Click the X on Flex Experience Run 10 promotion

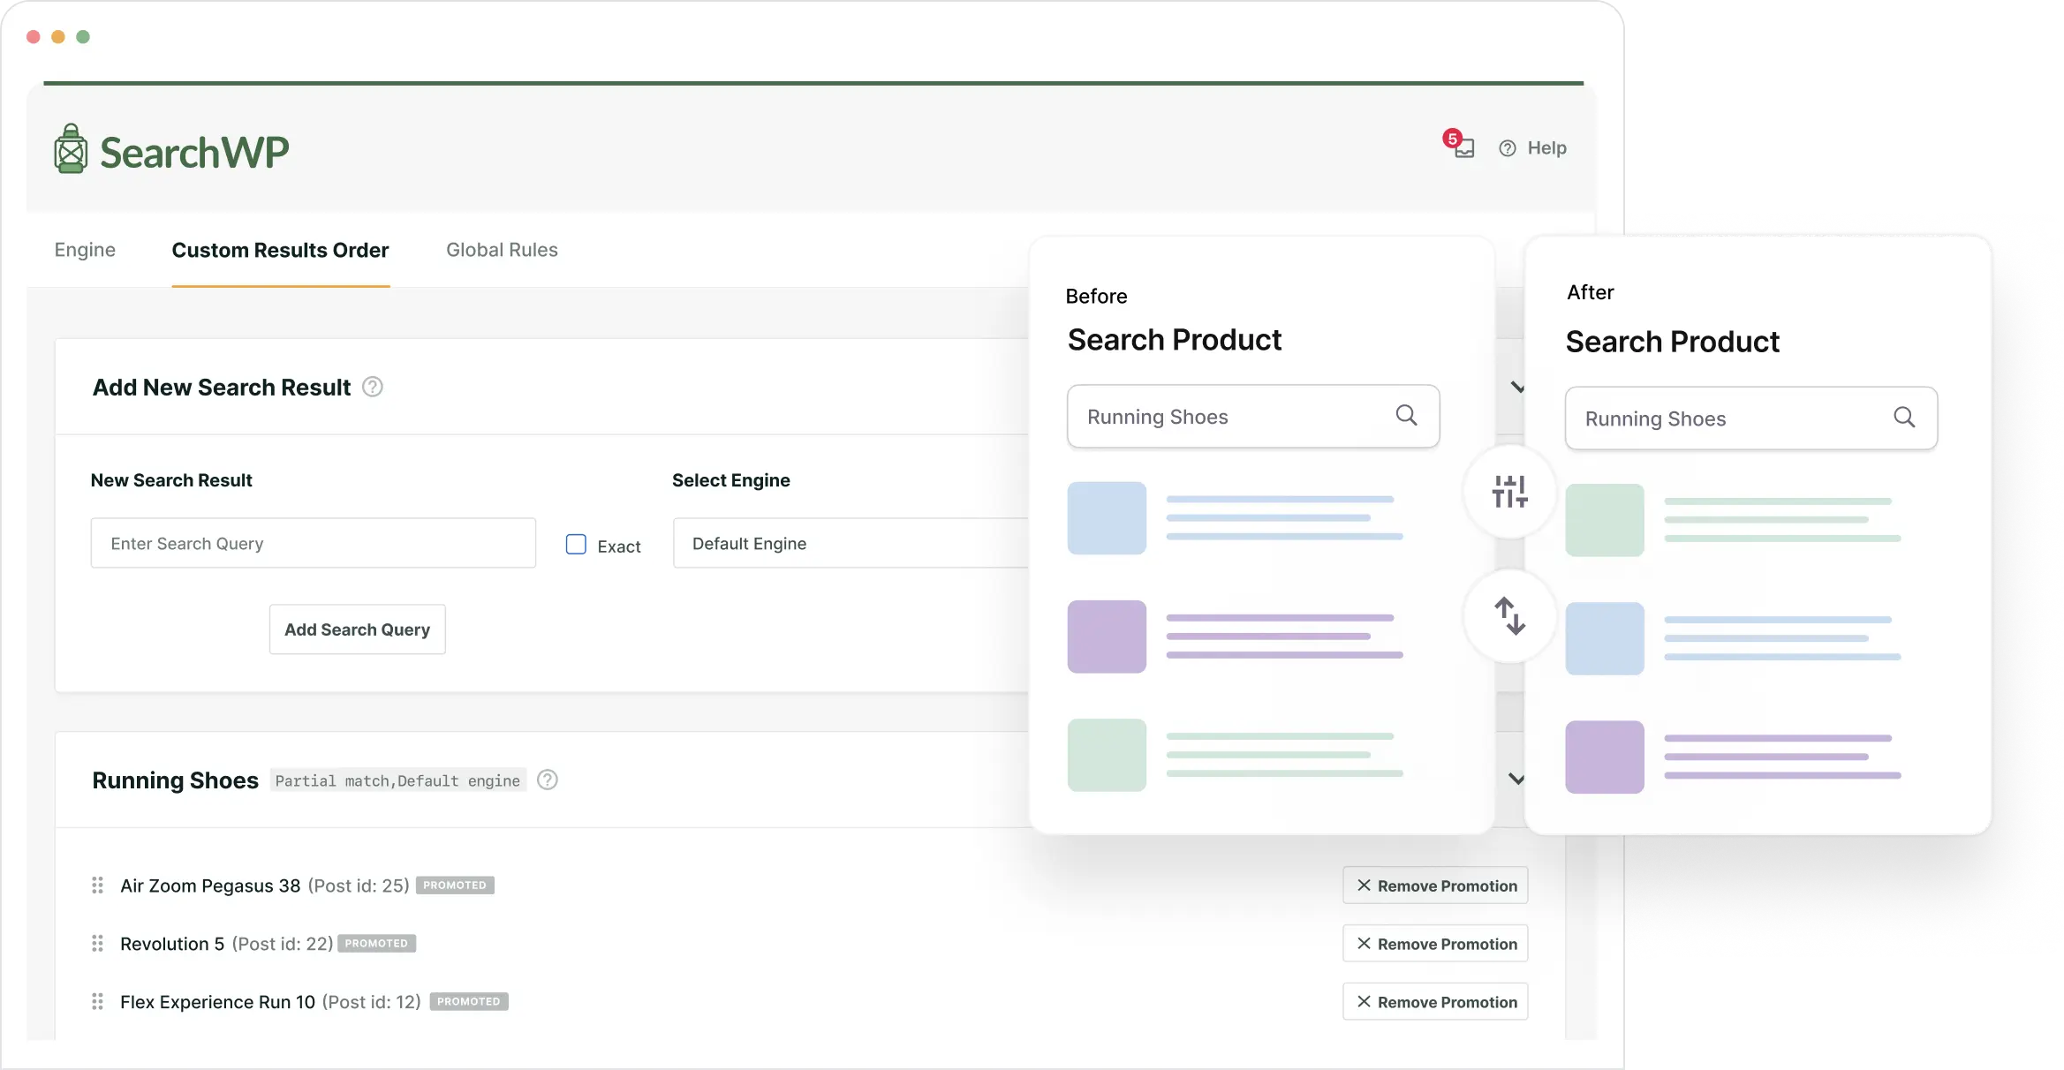click(1364, 1001)
